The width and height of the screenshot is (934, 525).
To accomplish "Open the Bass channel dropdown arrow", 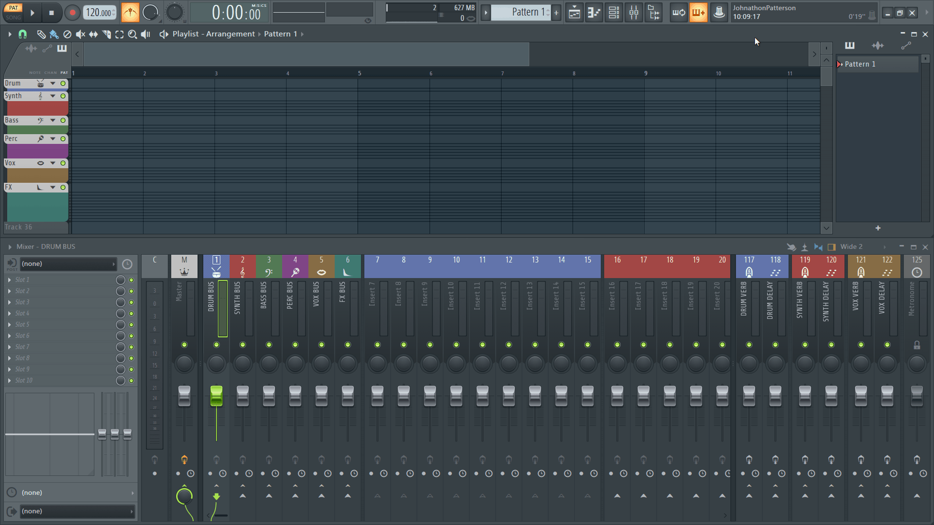I will pyautogui.click(x=53, y=120).
